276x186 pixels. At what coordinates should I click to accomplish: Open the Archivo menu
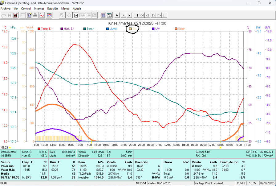[x=6, y=9]
